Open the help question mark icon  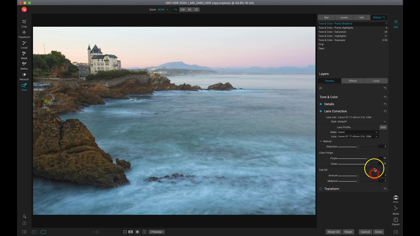(24, 223)
